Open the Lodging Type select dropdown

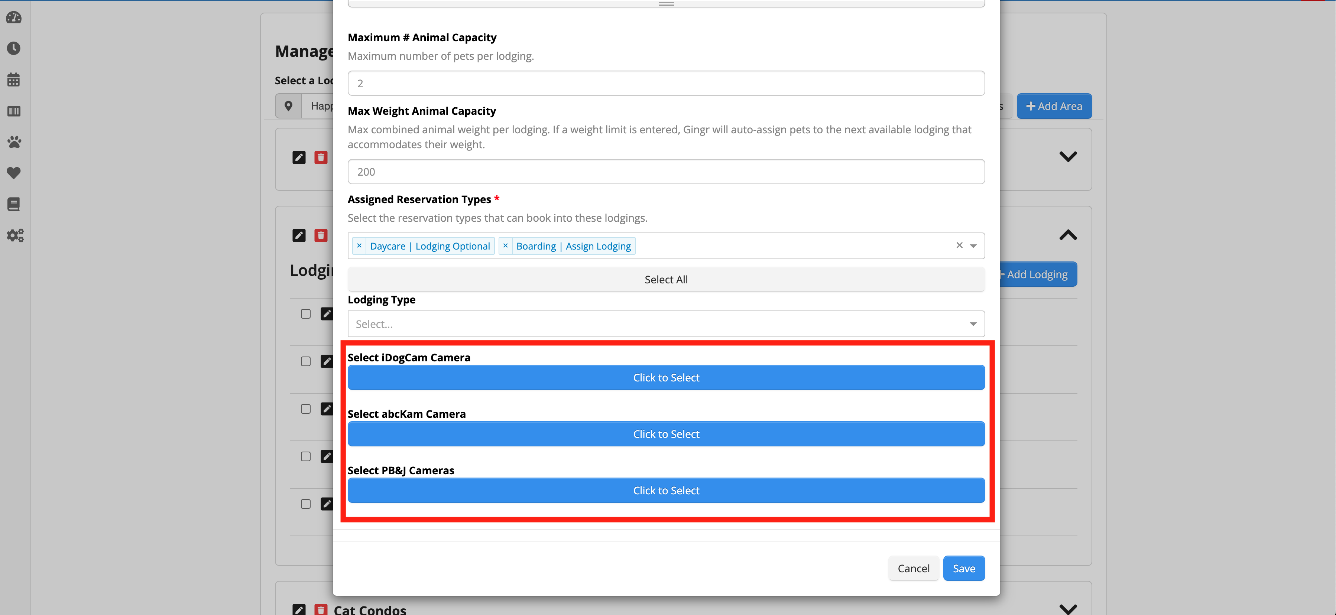[x=666, y=324]
